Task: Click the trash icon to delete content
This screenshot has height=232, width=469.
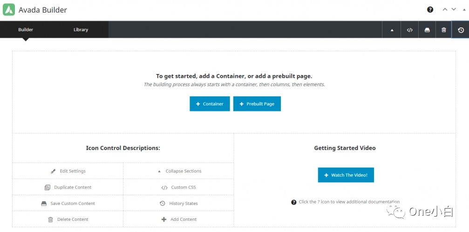Action: coord(444,30)
